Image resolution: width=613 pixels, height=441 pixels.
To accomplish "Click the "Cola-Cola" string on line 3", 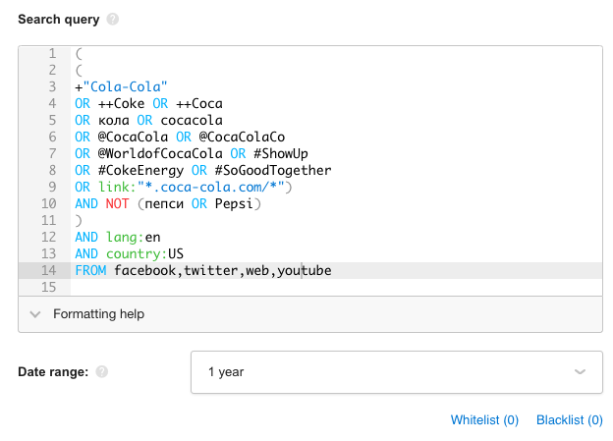I will 125,86.
